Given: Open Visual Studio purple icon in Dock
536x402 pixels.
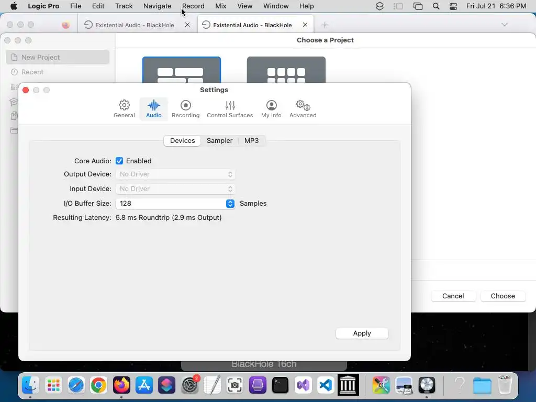Looking at the screenshot, I should [303, 385].
